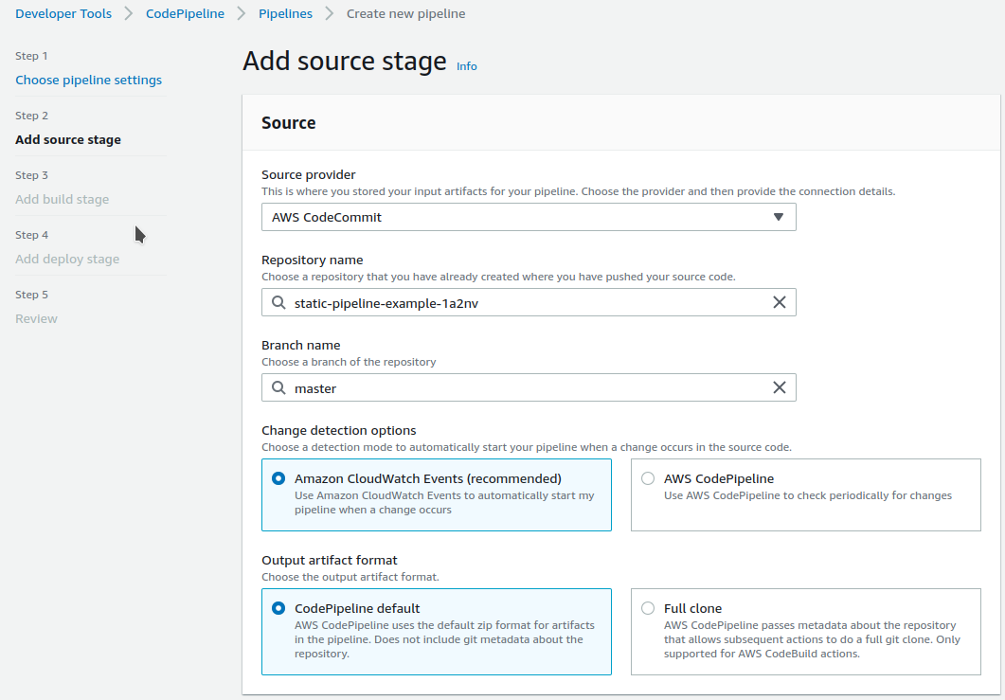
Task: Choose CodePipeline default artifact format
Action: (278, 608)
